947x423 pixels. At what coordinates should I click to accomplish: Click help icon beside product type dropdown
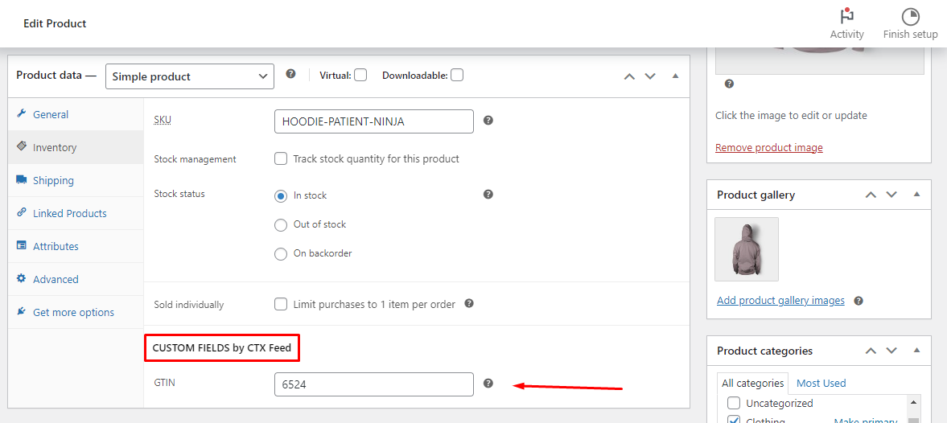coord(290,75)
